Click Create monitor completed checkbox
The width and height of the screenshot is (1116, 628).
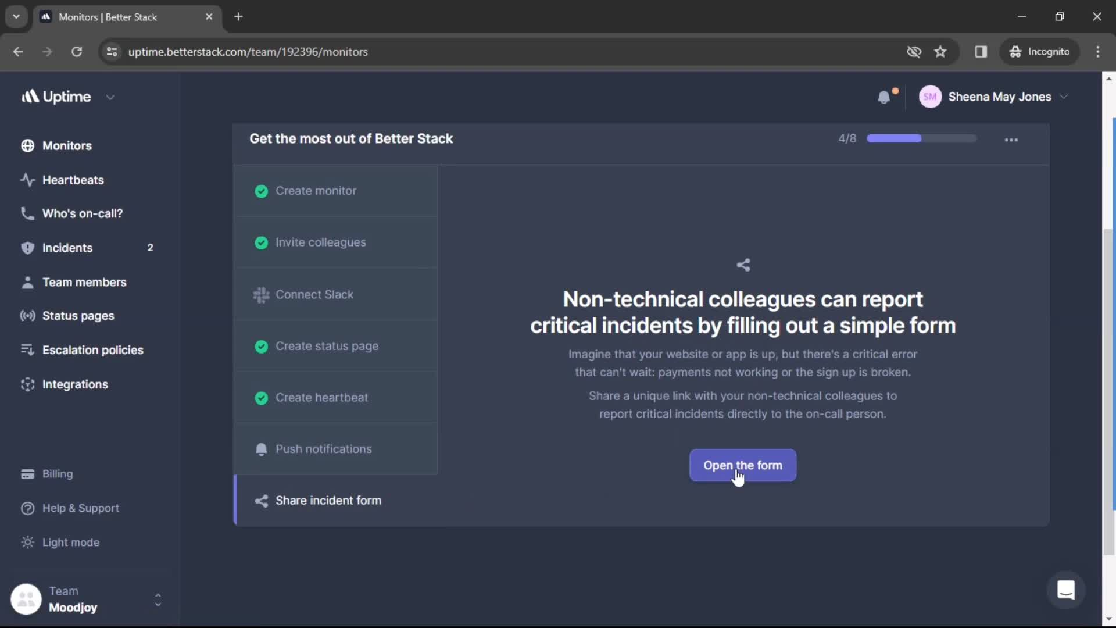(260, 190)
